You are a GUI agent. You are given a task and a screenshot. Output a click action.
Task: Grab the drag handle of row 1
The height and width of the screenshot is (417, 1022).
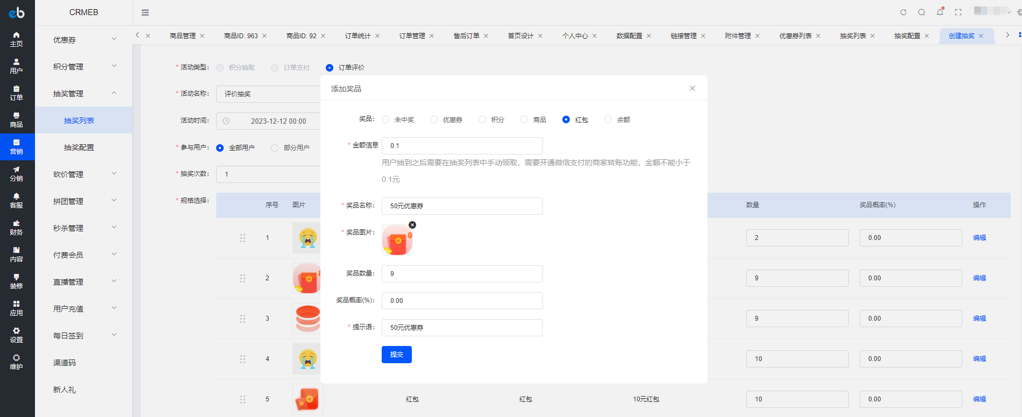242,238
